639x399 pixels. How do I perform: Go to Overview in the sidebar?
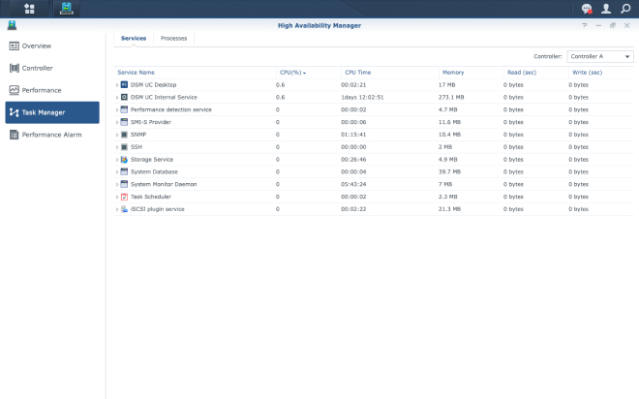[37, 46]
